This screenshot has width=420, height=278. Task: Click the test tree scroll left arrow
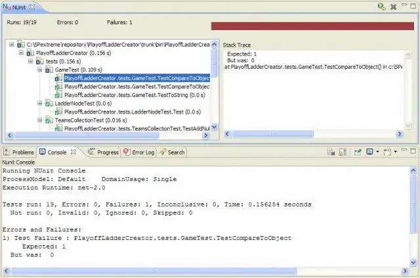10,135
